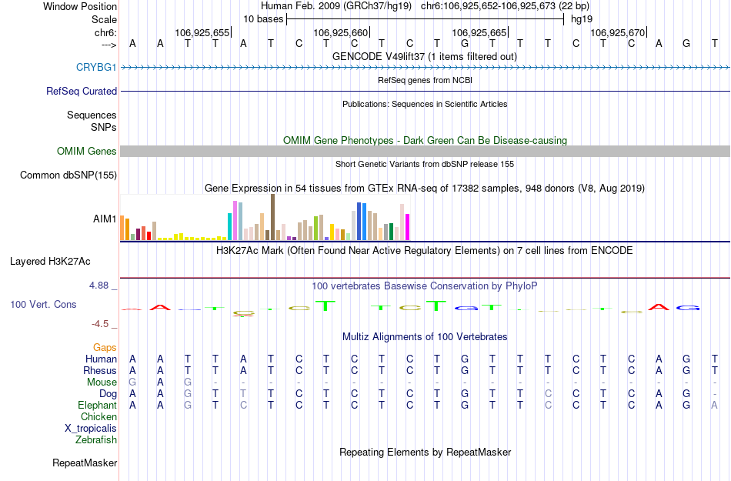Click Repeating Elements by RepeatMasker title
Viewport: 731px width, 481px height.
(x=425, y=452)
